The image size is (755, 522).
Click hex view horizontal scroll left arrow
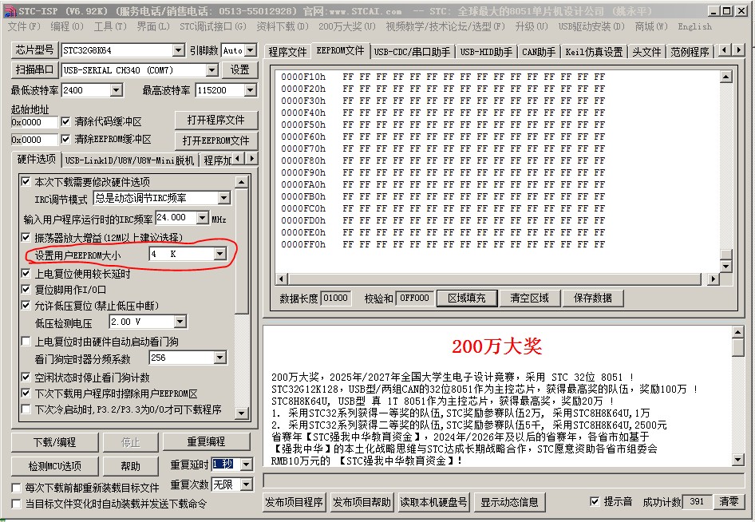[x=283, y=279]
